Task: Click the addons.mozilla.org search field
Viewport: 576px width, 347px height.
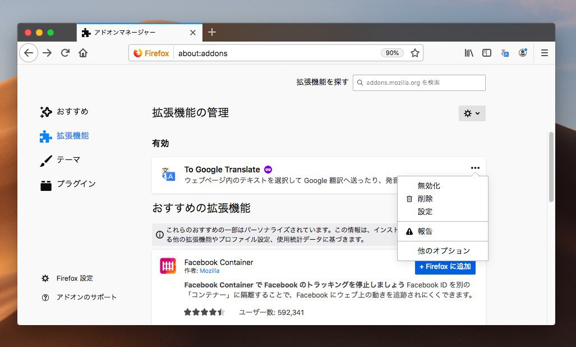Action: coord(419,83)
